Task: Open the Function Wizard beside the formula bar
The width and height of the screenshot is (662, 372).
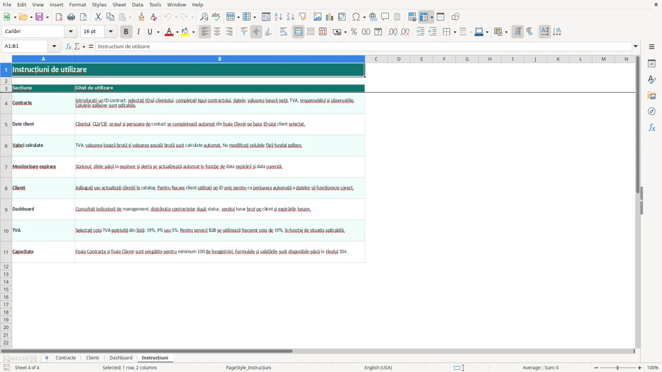Action: 68,47
